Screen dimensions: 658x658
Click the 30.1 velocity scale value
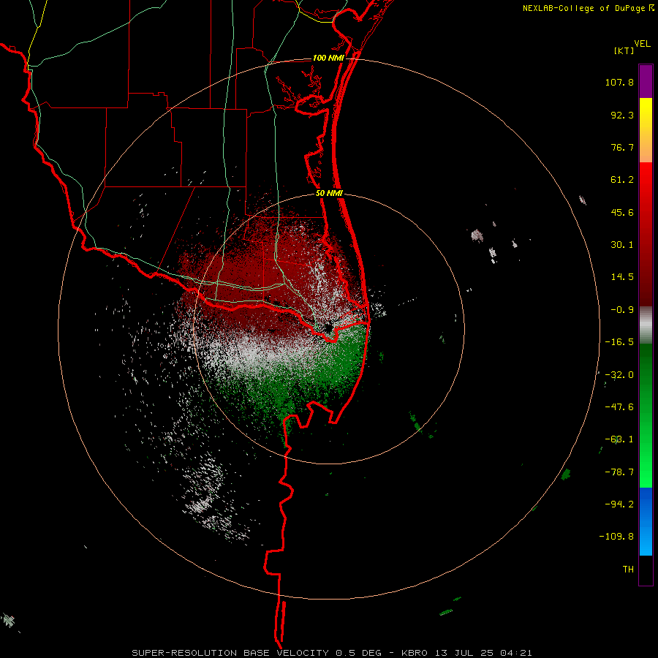coord(622,245)
